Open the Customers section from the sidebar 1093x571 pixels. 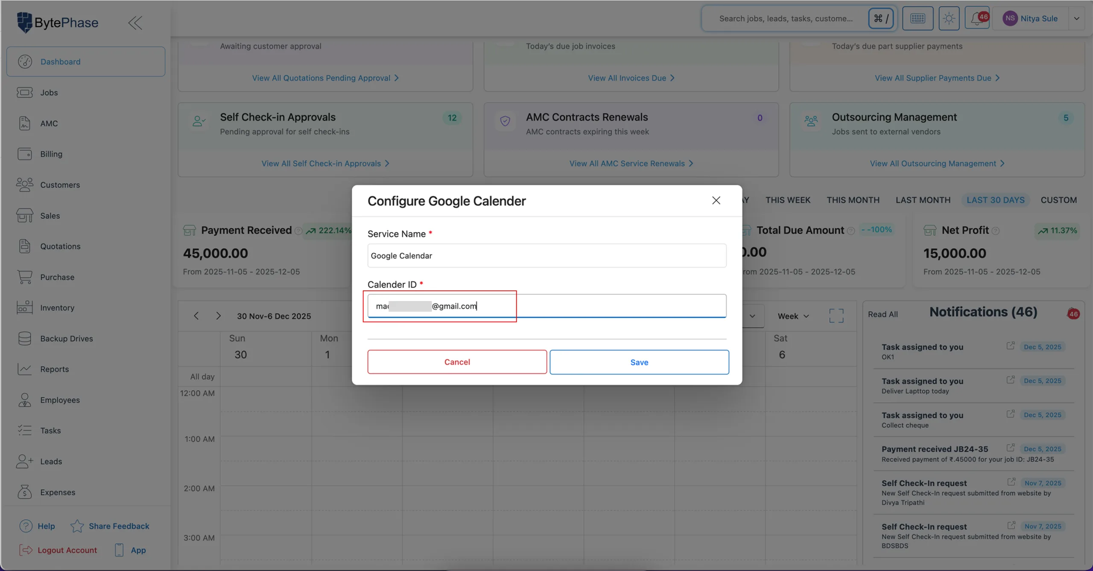[60, 185]
